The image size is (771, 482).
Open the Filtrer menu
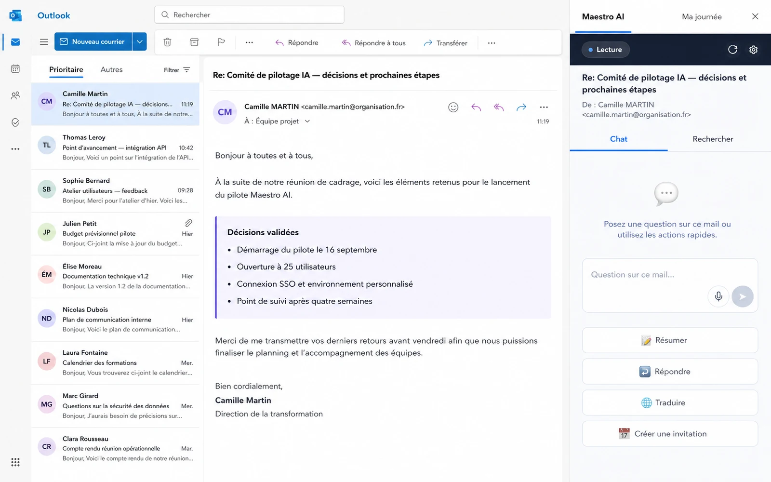pyautogui.click(x=177, y=70)
